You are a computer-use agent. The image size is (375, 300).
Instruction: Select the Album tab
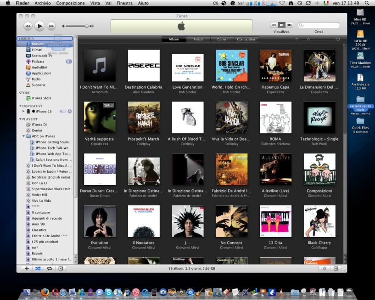point(174,39)
